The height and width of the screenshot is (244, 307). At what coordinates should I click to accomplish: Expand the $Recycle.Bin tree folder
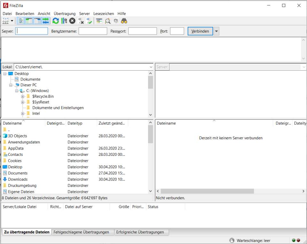tap(22, 96)
